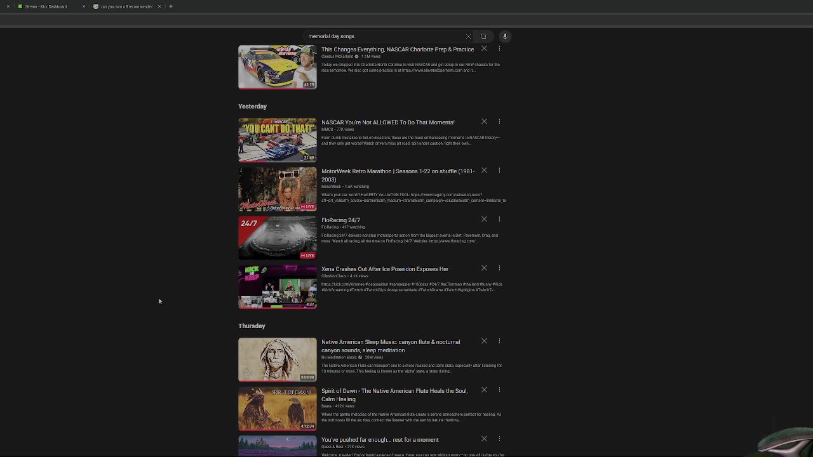The height and width of the screenshot is (457, 813).
Task: Close the 'Stream - Kick Dashboard' browser tab
Action: click(x=84, y=6)
